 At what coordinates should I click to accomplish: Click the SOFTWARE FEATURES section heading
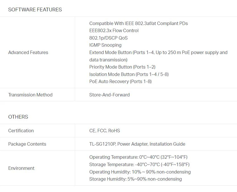point(35,10)
